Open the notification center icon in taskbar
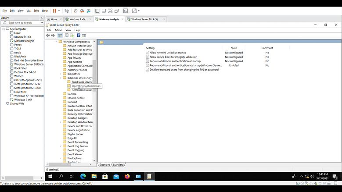 pyautogui.click(x=335, y=176)
